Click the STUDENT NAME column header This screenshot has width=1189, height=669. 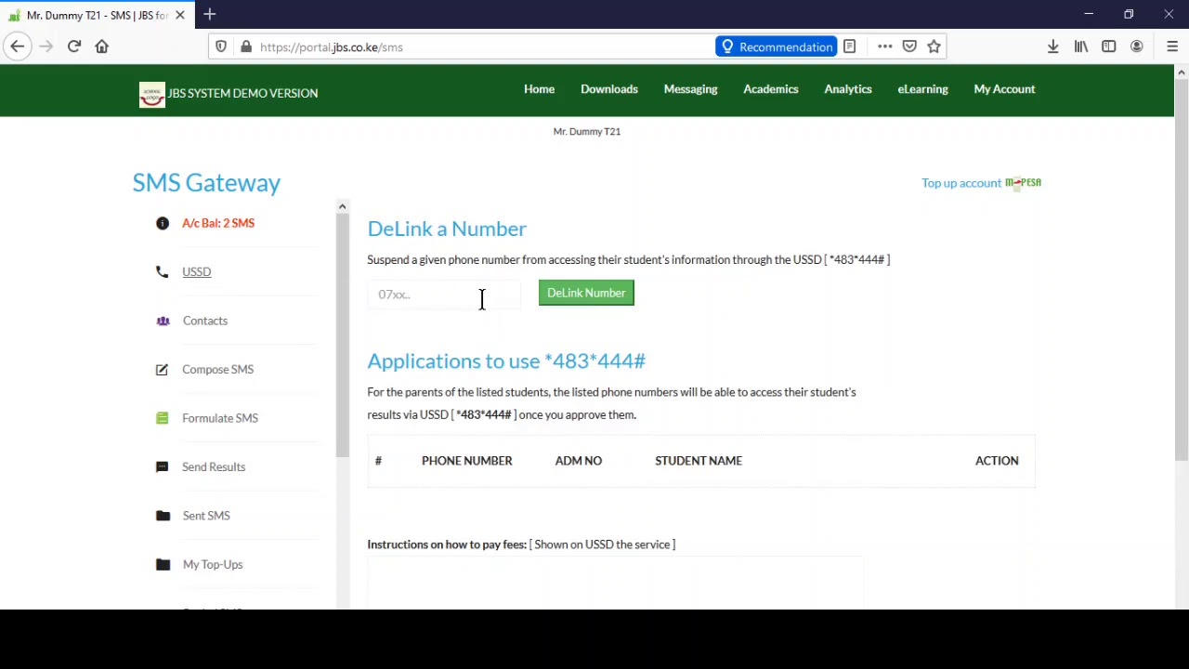pyautogui.click(x=699, y=461)
